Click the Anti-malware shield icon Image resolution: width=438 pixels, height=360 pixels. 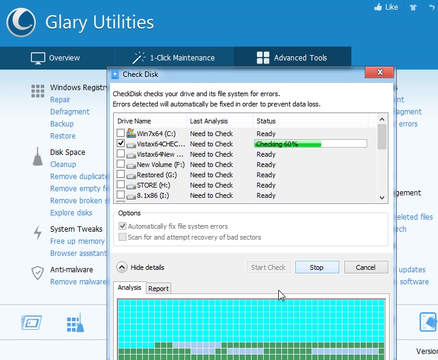[x=38, y=273]
